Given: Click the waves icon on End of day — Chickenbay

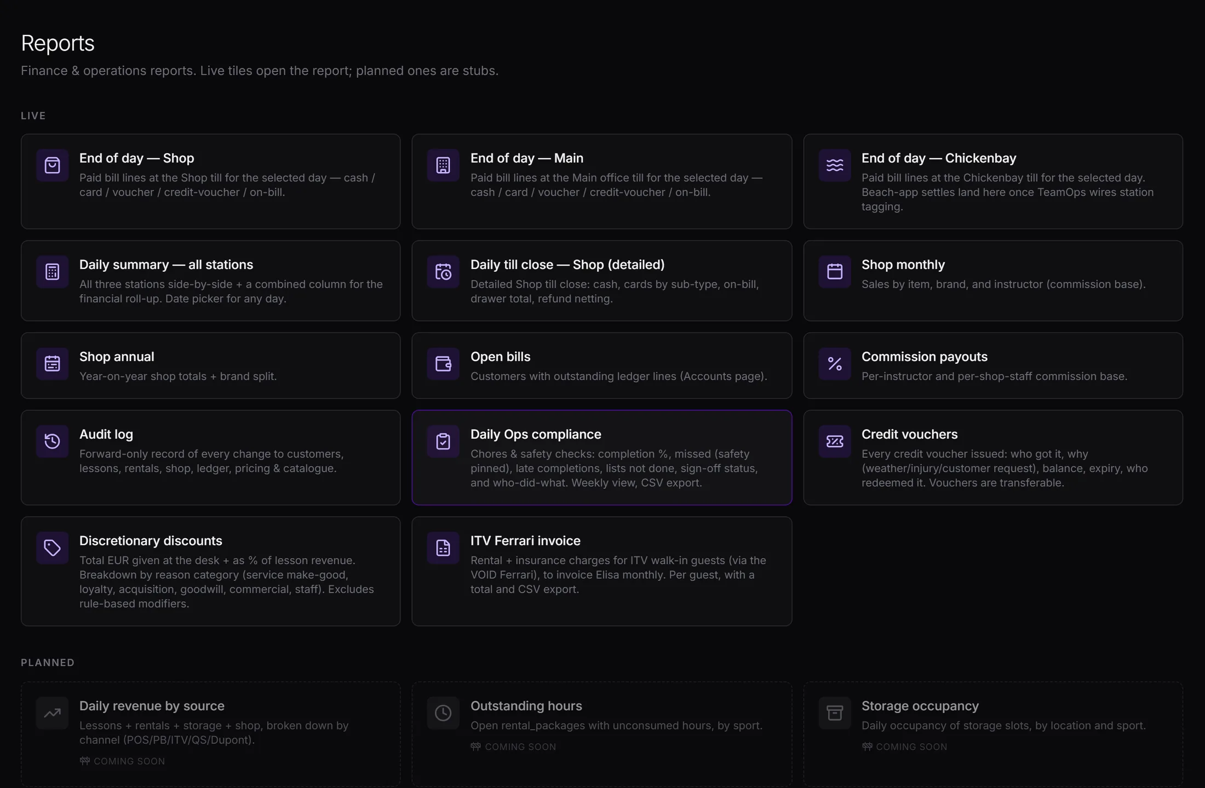Looking at the screenshot, I should [x=834, y=165].
